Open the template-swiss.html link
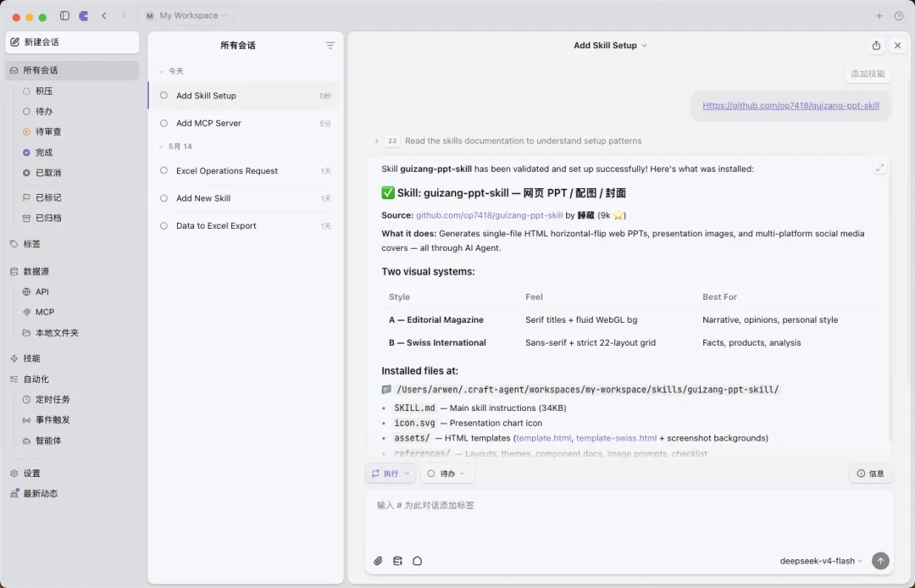This screenshot has height=588, width=915. [x=616, y=438]
